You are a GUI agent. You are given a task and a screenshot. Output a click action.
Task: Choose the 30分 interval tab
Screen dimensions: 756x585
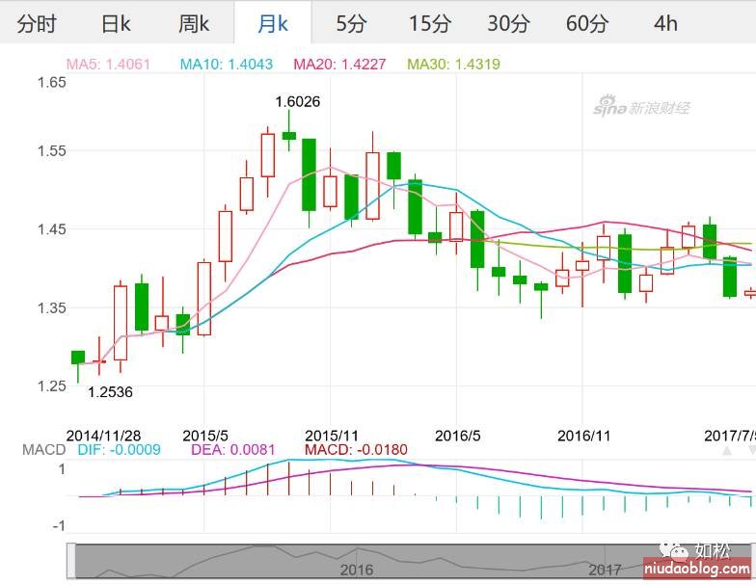tap(507, 24)
